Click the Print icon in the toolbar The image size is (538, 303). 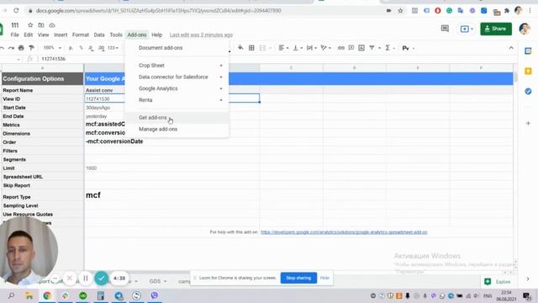[21, 48]
